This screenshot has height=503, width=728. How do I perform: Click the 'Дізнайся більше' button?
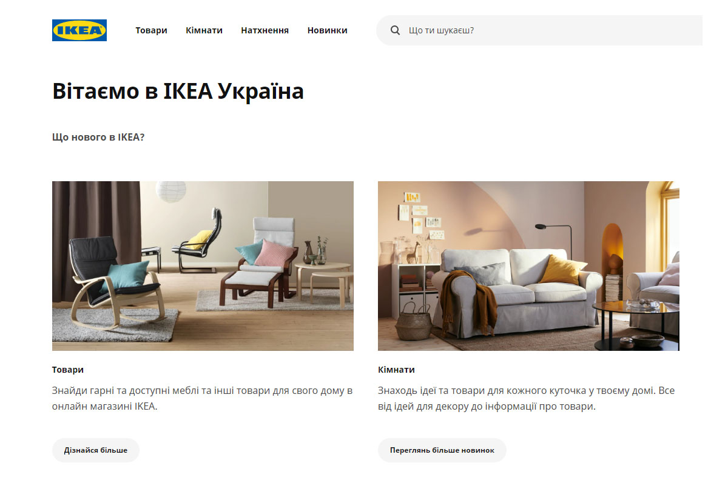96,450
